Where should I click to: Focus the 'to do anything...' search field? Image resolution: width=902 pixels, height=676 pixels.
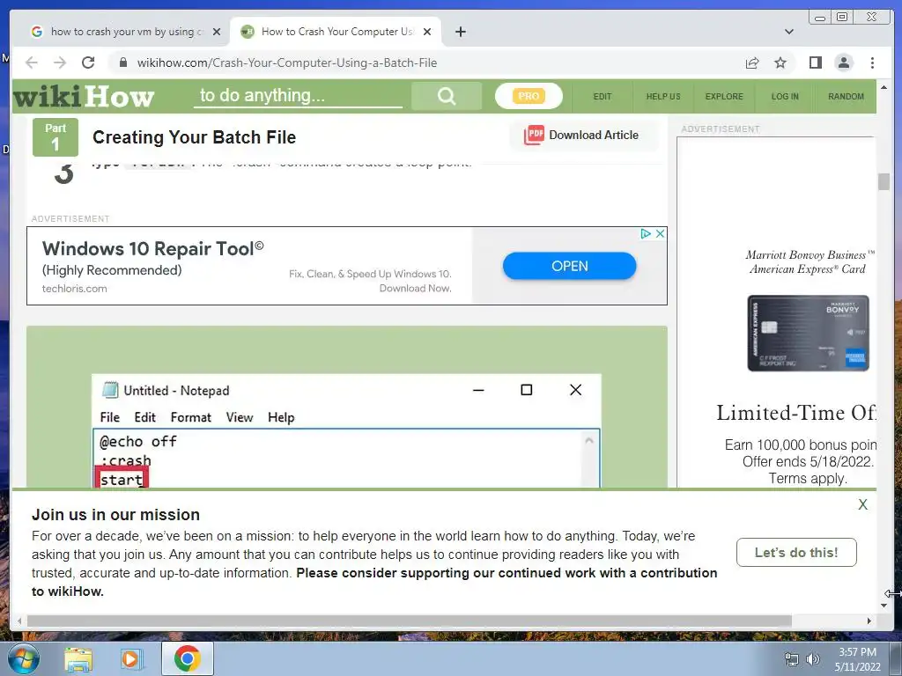pos(298,95)
